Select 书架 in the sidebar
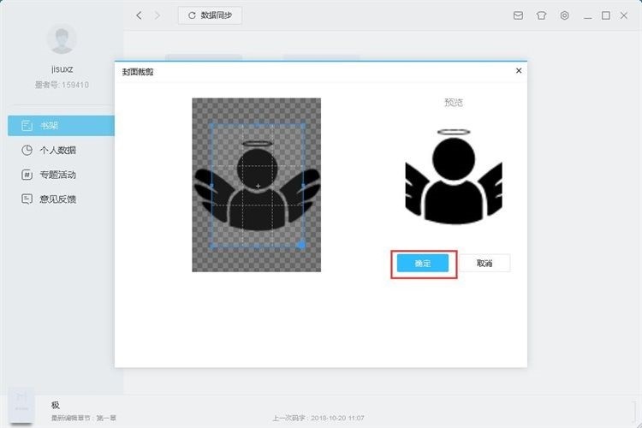Screen dimensions: 642x428 click(61, 125)
